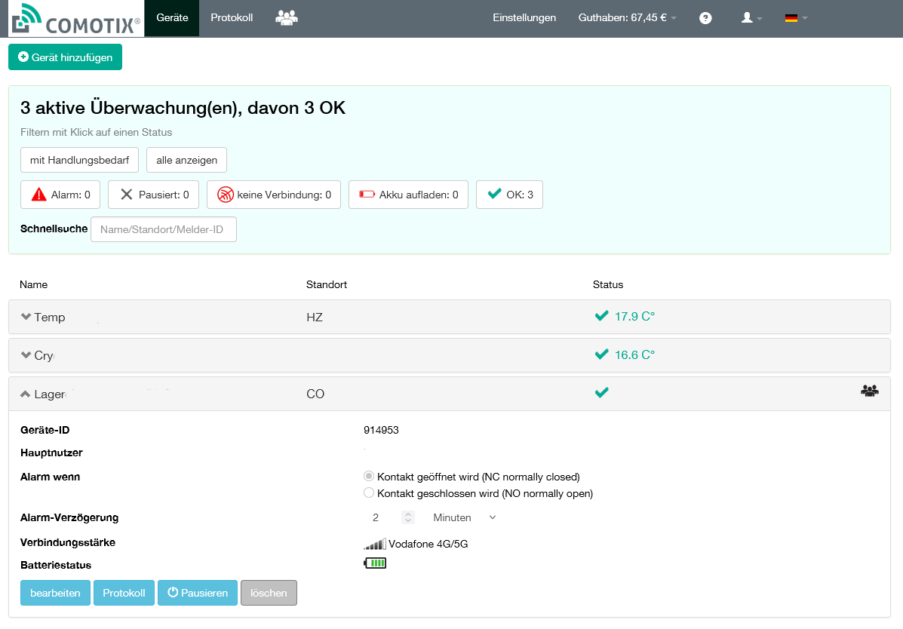Click the COMOTIX logo

[x=75, y=20]
